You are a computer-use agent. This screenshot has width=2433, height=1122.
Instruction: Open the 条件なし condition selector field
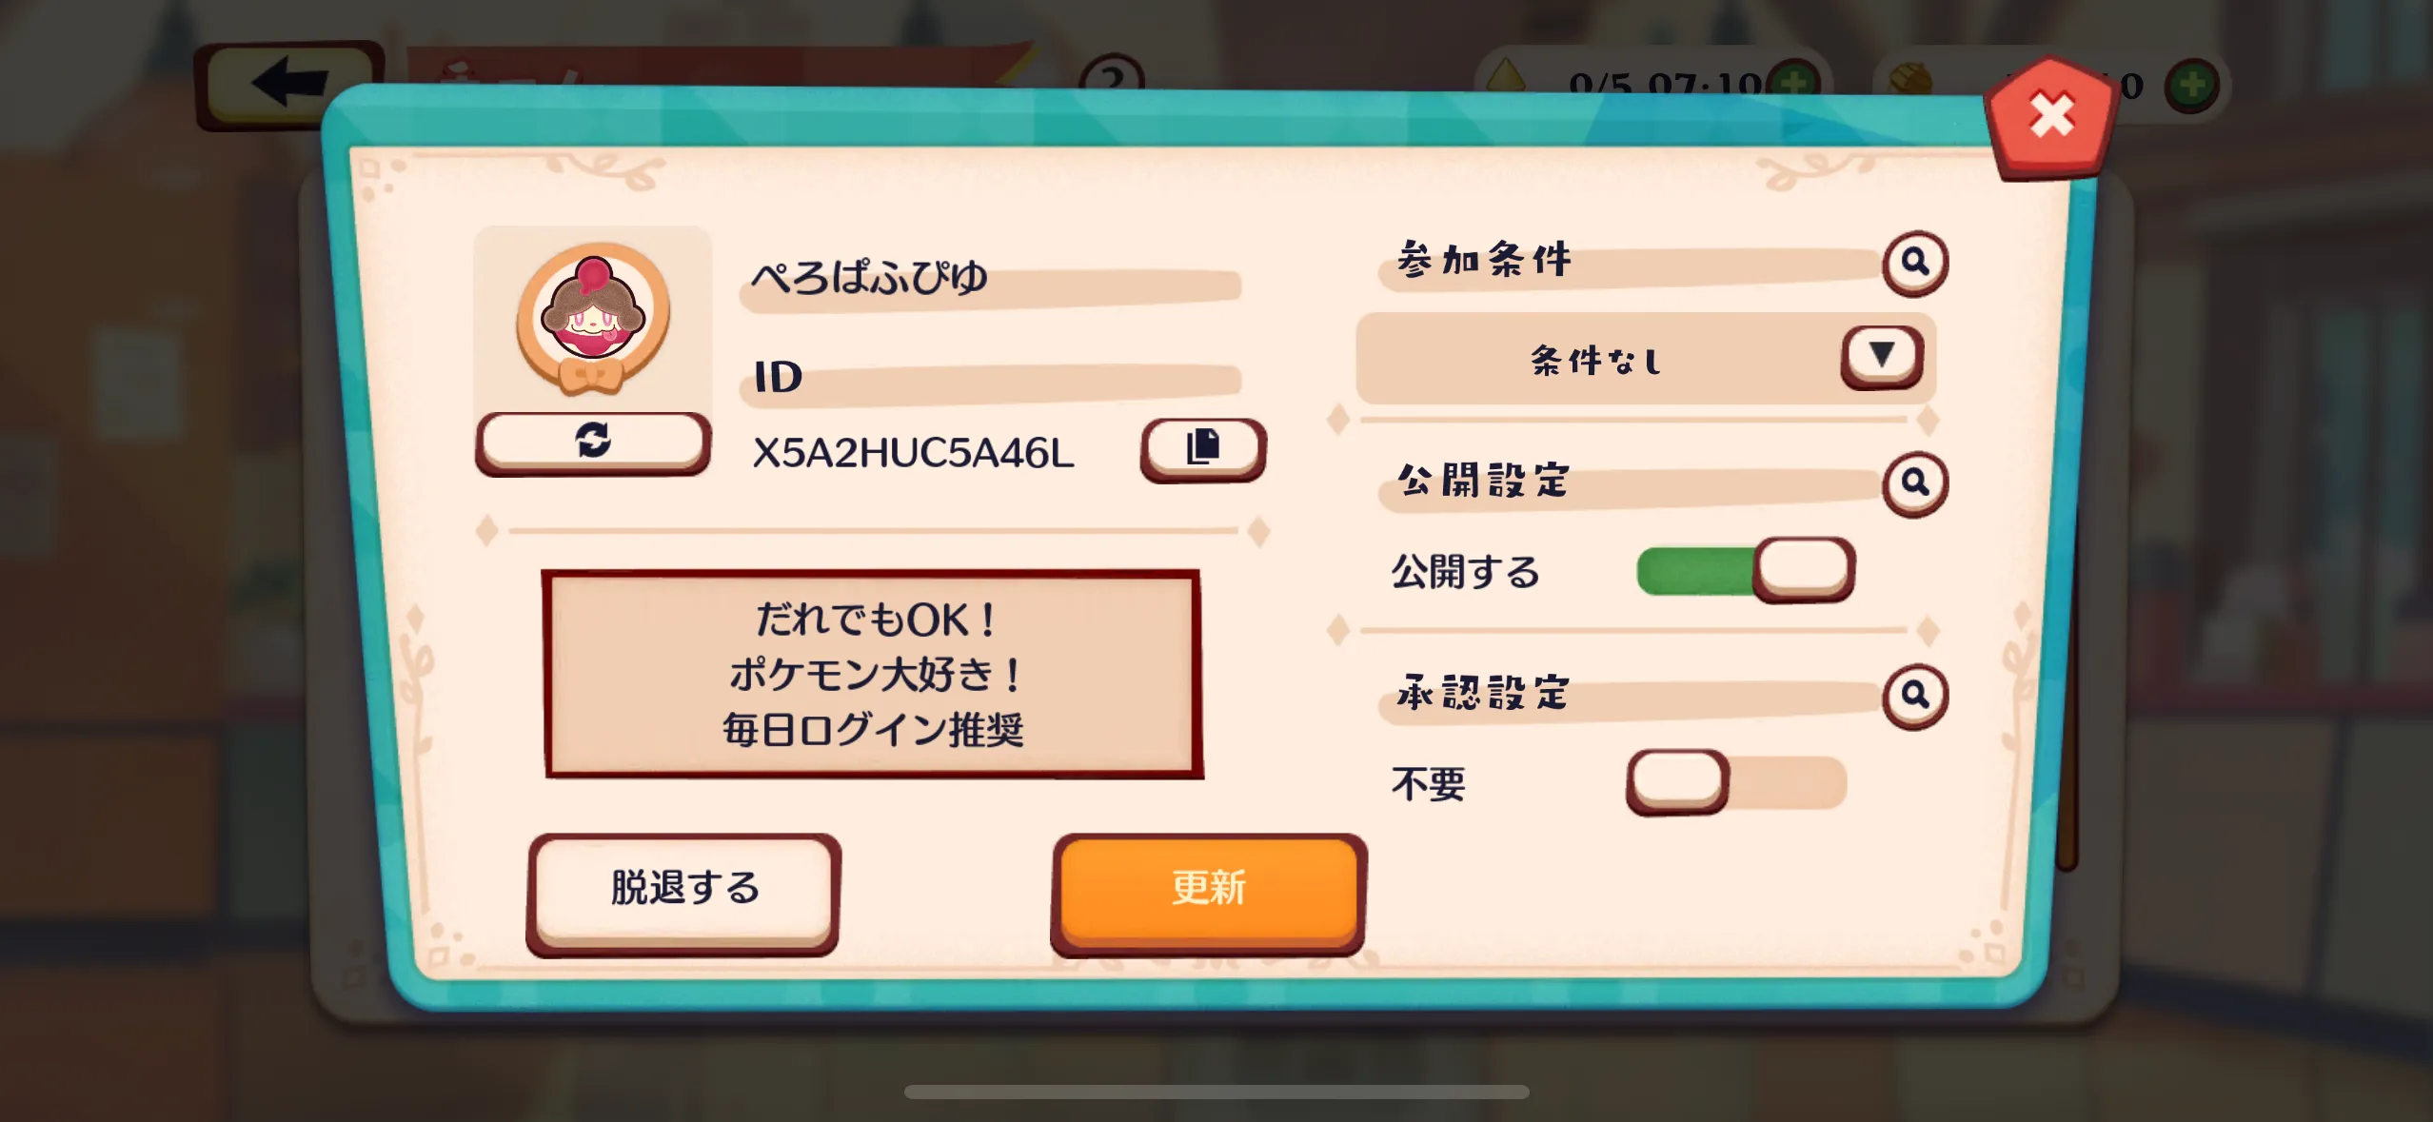[x=1646, y=359]
